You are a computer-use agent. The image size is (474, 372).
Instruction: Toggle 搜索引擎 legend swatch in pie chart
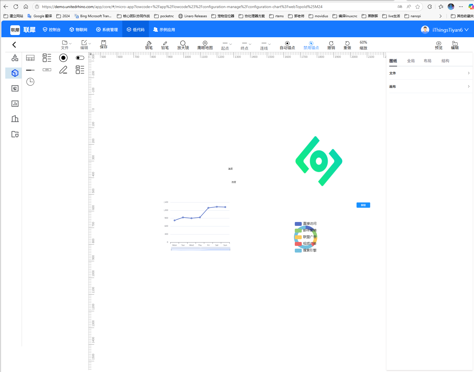[298, 250]
